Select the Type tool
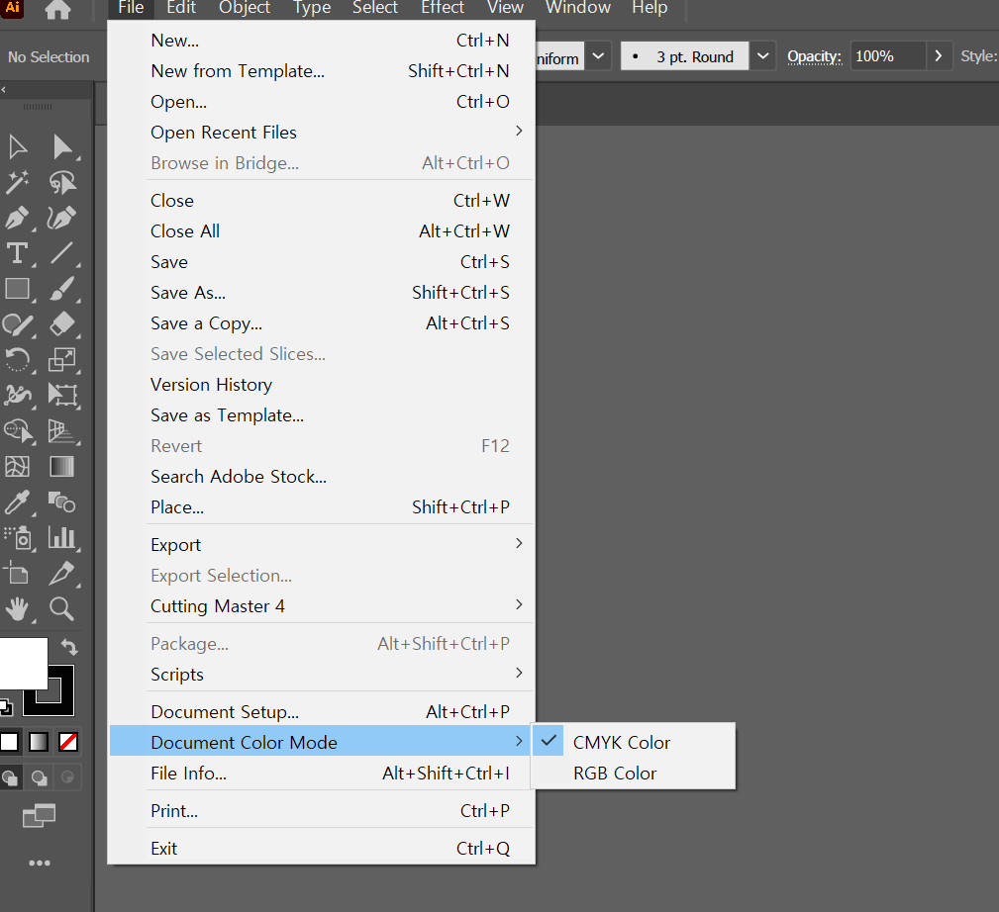The width and height of the screenshot is (999, 912). coord(18,253)
